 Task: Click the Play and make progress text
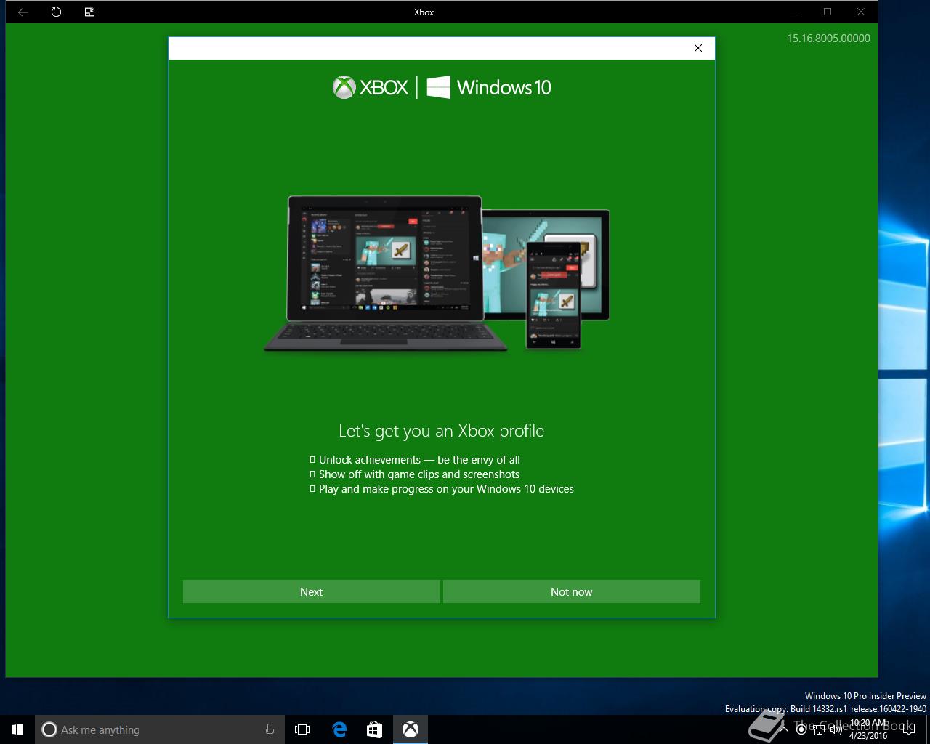click(446, 488)
